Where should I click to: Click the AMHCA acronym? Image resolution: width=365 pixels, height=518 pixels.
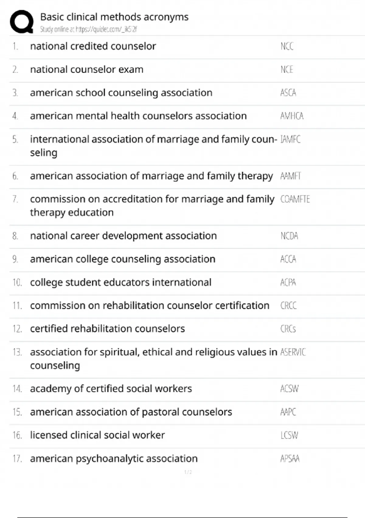292,116
